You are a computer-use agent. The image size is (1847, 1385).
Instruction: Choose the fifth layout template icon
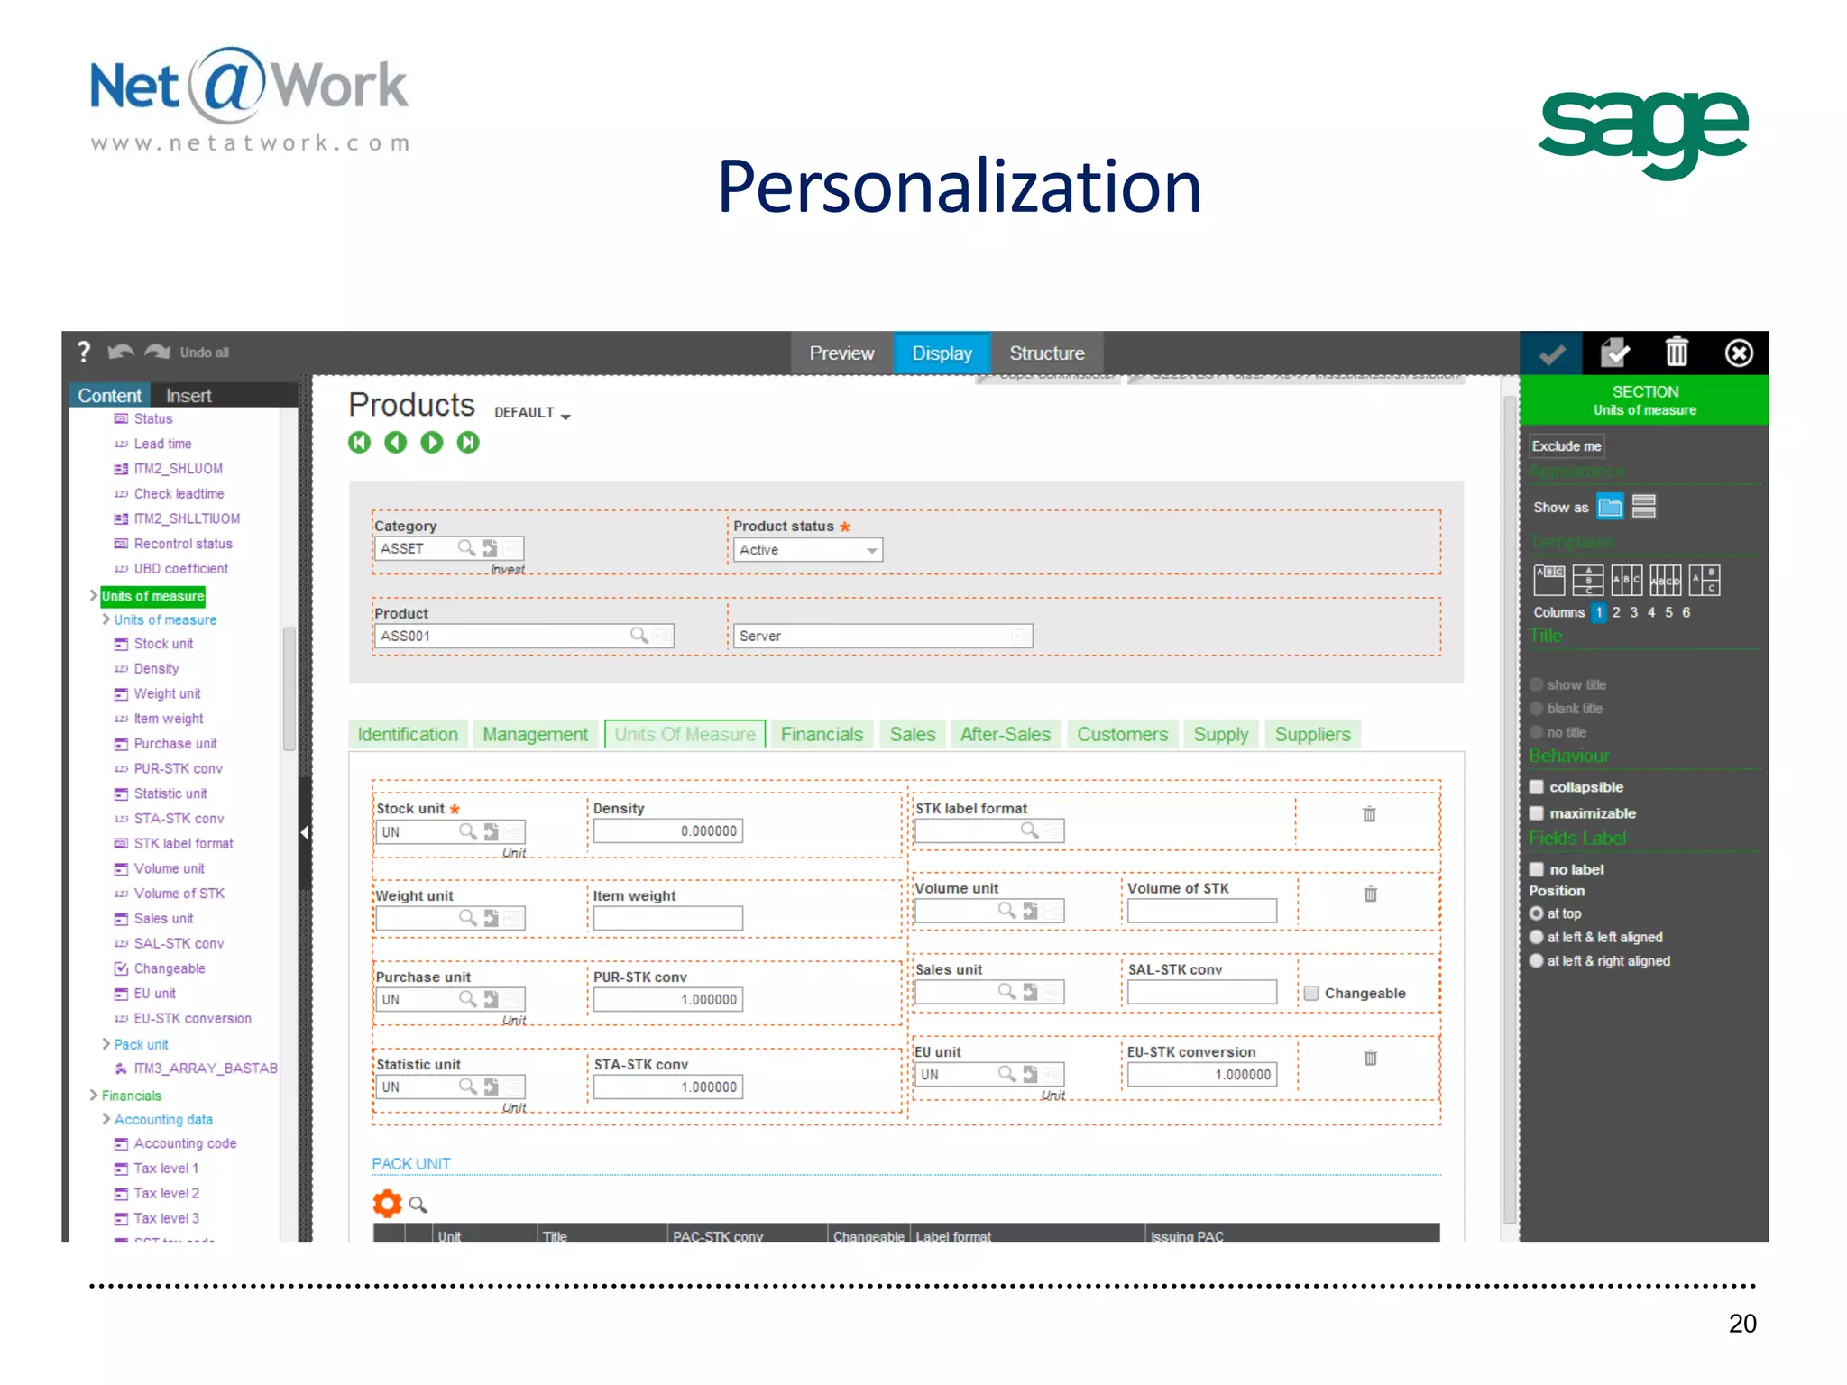tap(1705, 580)
